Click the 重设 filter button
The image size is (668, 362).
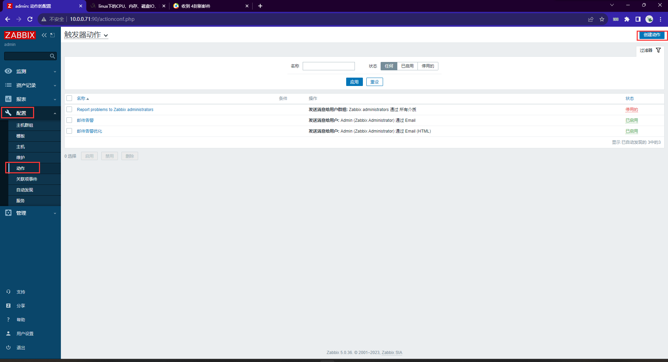point(375,82)
